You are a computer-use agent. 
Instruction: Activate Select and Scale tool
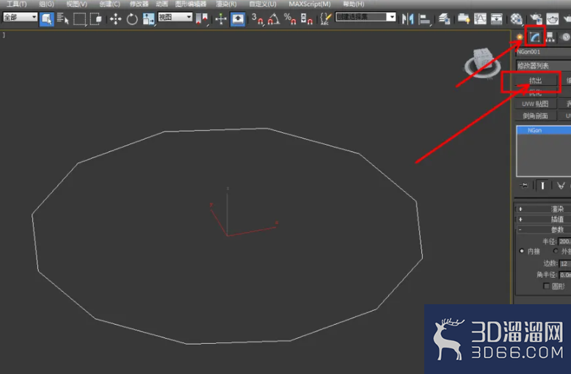coord(148,18)
